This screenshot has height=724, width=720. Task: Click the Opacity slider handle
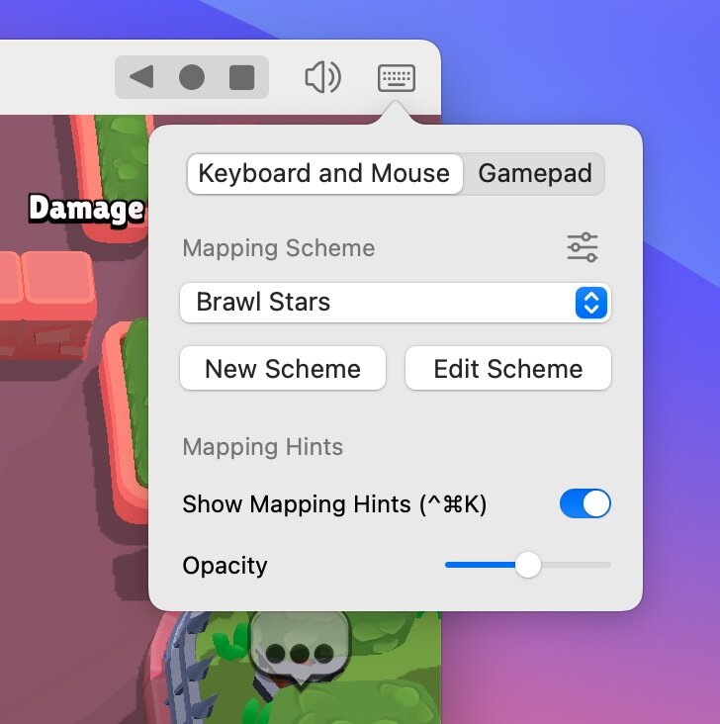528,565
